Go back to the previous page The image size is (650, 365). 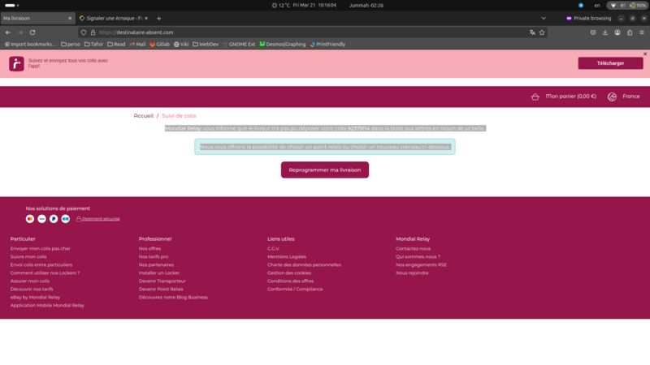click(x=8, y=32)
